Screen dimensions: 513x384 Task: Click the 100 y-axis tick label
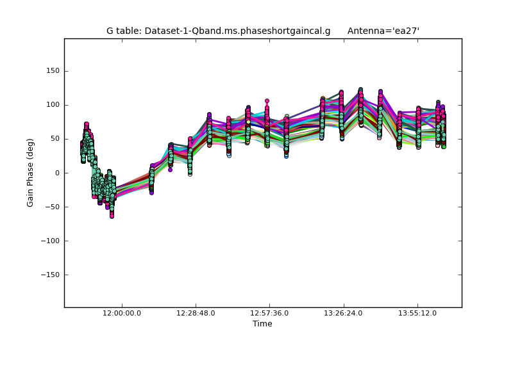[x=53, y=105]
